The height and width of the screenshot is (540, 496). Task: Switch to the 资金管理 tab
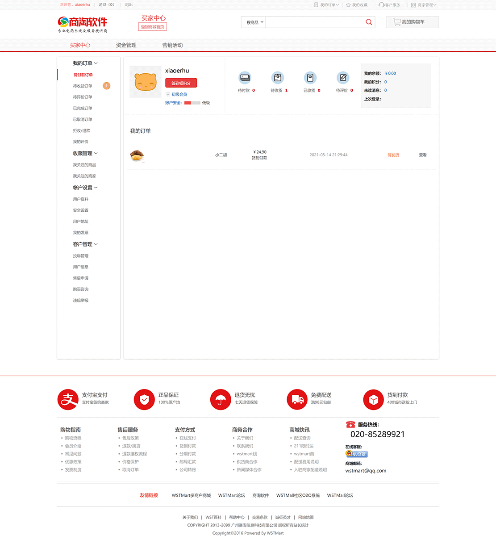click(126, 45)
